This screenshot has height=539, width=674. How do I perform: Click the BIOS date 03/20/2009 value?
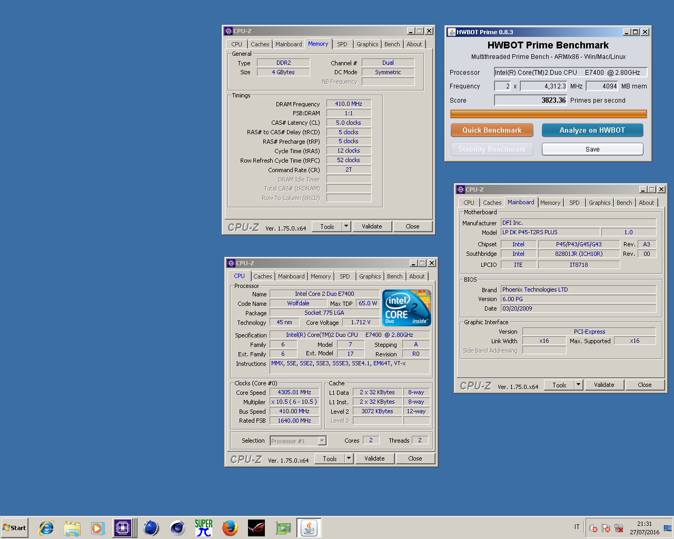click(x=578, y=308)
